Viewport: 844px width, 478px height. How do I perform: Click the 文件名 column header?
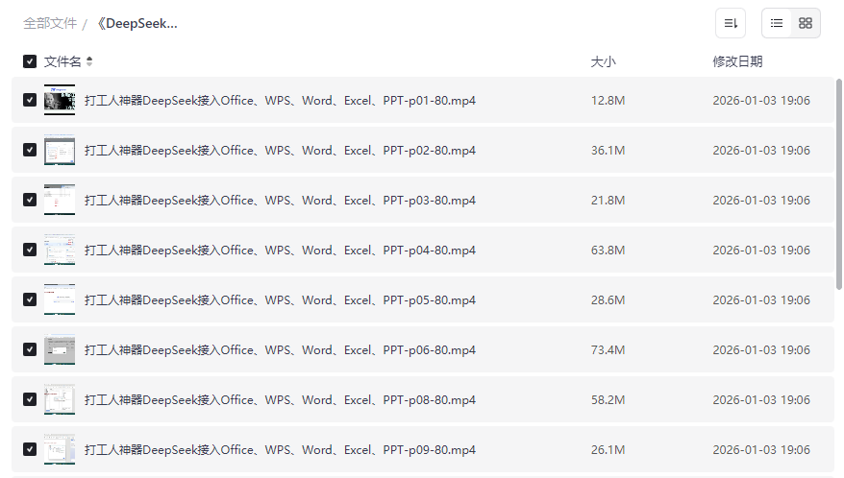point(62,61)
